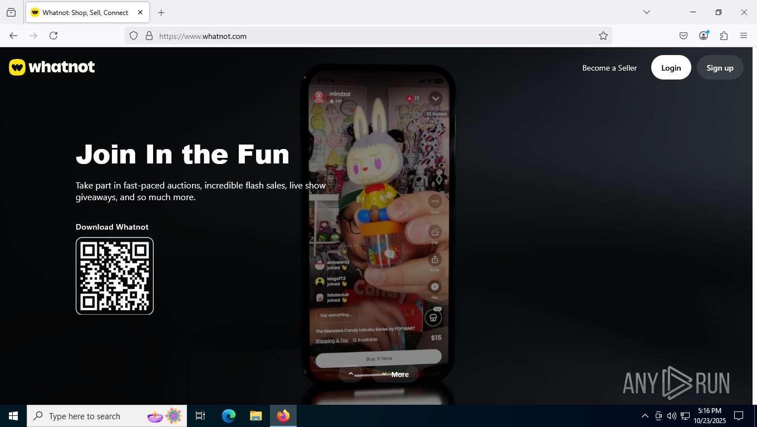Click the Sign up button
This screenshot has width=757, height=427.
pyautogui.click(x=720, y=67)
